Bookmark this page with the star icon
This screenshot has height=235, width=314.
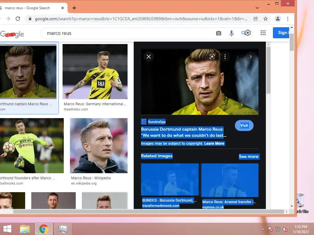[x=266, y=19]
